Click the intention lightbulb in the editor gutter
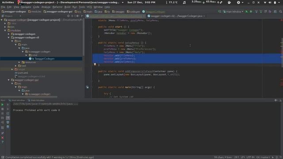 pyautogui.click(x=95, y=64)
